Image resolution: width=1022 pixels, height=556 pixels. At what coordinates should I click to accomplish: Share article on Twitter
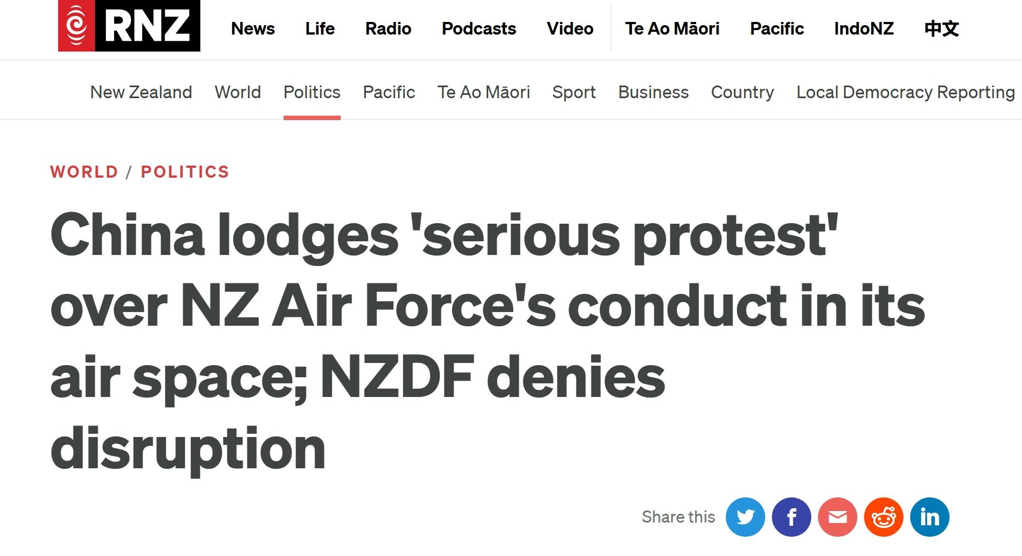click(745, 517)
